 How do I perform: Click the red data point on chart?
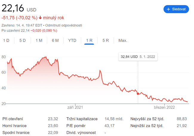click(138, 94)
